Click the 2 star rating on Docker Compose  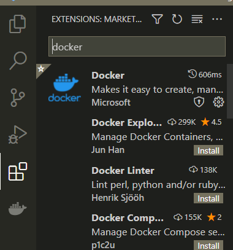click(214, 217)
